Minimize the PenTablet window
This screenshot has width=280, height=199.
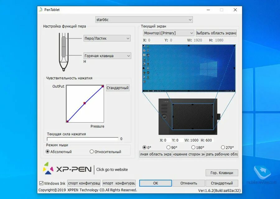(208, 10)
